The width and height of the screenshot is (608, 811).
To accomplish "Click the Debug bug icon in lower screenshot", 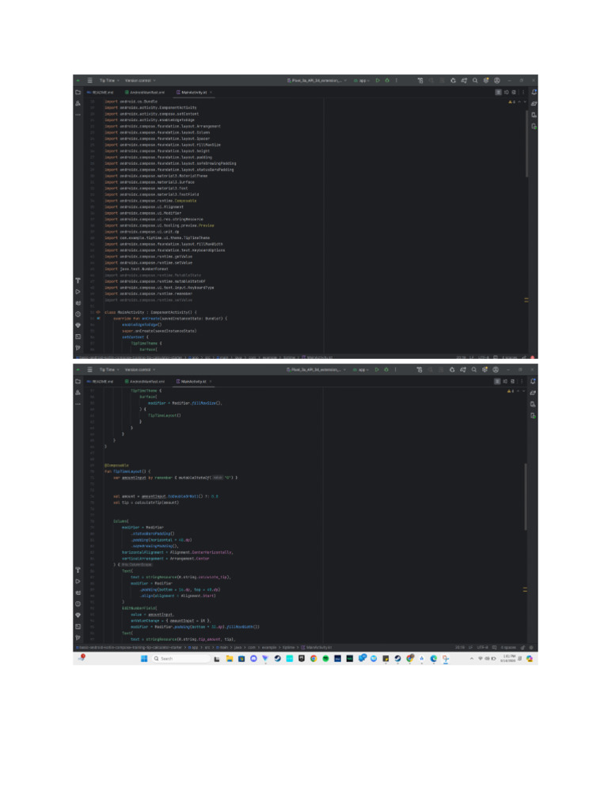I will [x=386, y=369].
